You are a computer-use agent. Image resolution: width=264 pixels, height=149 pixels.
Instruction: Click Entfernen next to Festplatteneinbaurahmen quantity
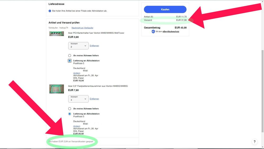click(x=94, y=99)
